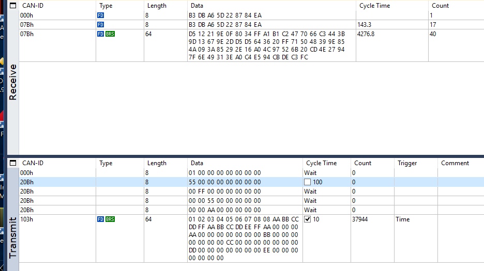Disable the cycle time 10 checkbox for 103h
This screenshot has width=484, height=271.
click(x=308, y=219)
